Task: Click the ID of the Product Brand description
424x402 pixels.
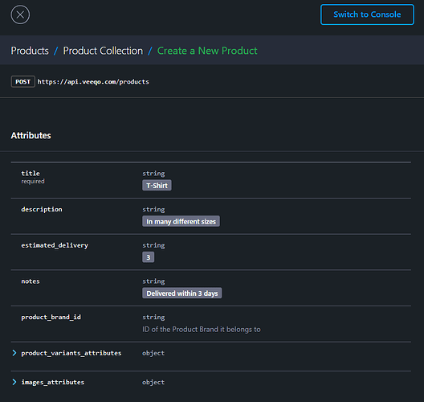Action: 202,329
